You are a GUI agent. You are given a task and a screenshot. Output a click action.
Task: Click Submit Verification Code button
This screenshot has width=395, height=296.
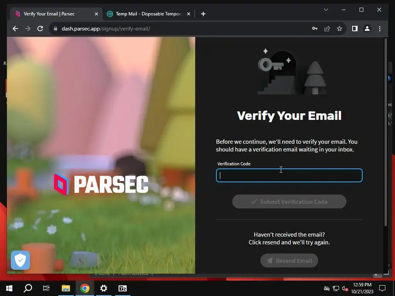point(289,202)
